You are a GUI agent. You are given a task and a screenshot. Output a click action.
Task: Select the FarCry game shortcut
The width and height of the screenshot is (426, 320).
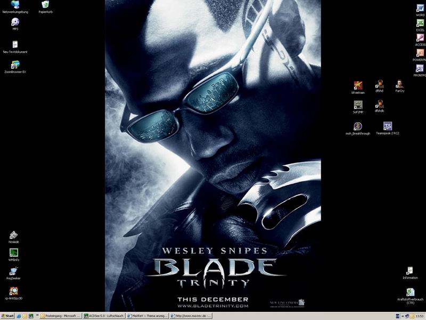pos(399,85)
